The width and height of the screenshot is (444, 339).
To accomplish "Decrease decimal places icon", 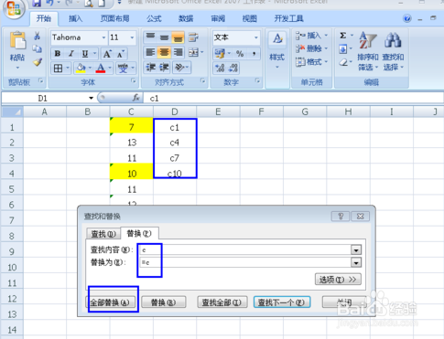I will (233, 68).
